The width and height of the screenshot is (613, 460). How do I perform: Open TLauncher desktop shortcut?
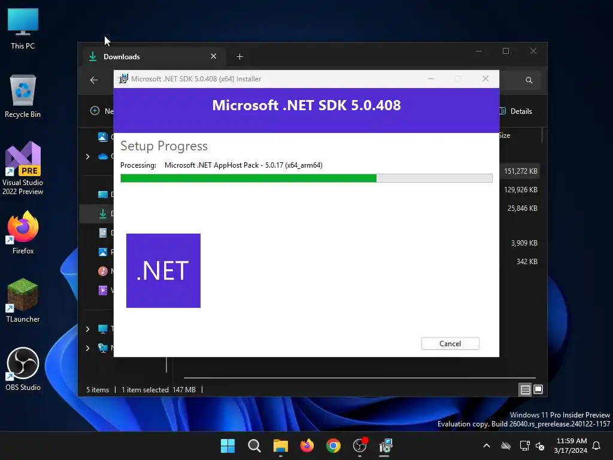(23, 301)
